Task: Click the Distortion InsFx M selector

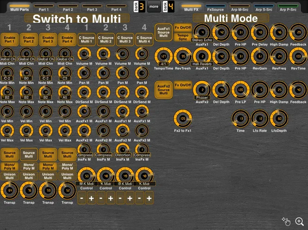Action: coord(122,150)
